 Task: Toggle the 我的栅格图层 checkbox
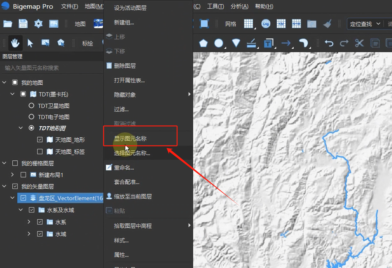pos(15,163)
